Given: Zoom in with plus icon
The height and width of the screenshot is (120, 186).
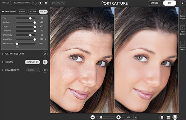Looking at the screenshot, I should pyautogui.click(x=118, y=118).
